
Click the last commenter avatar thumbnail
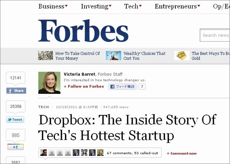[x=100, y=153]
